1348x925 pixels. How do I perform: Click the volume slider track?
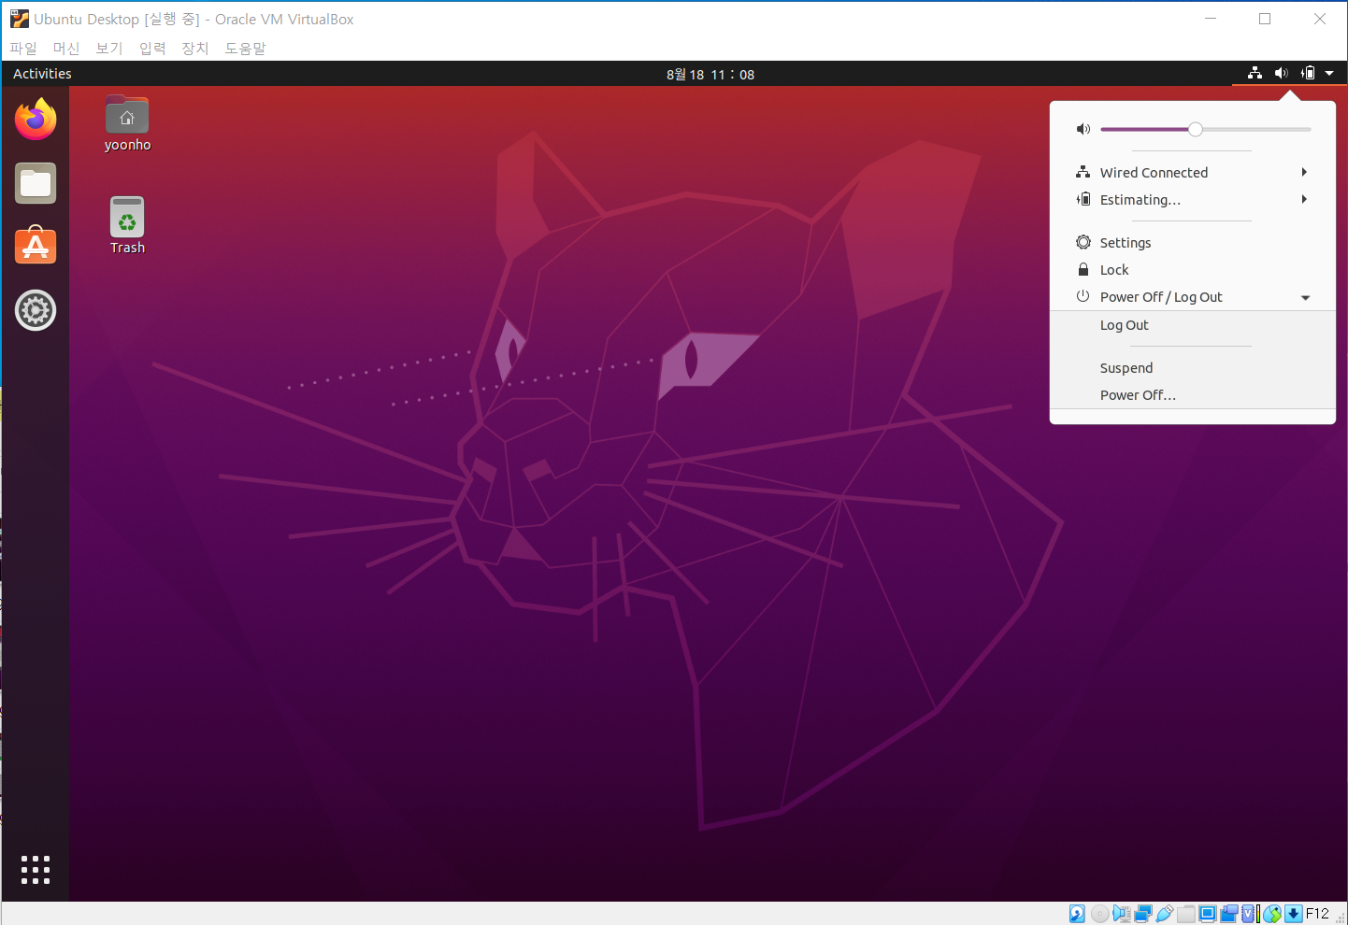[1206, 129]
